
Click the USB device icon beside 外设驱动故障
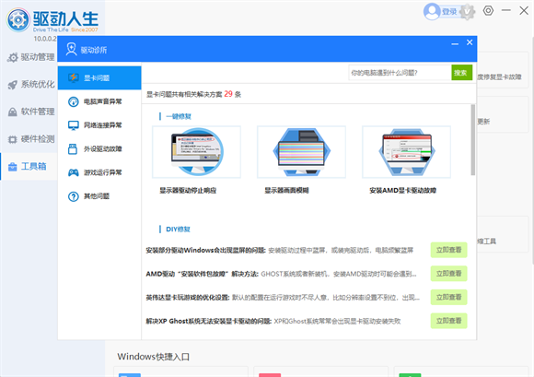click(x=73, y=149)
